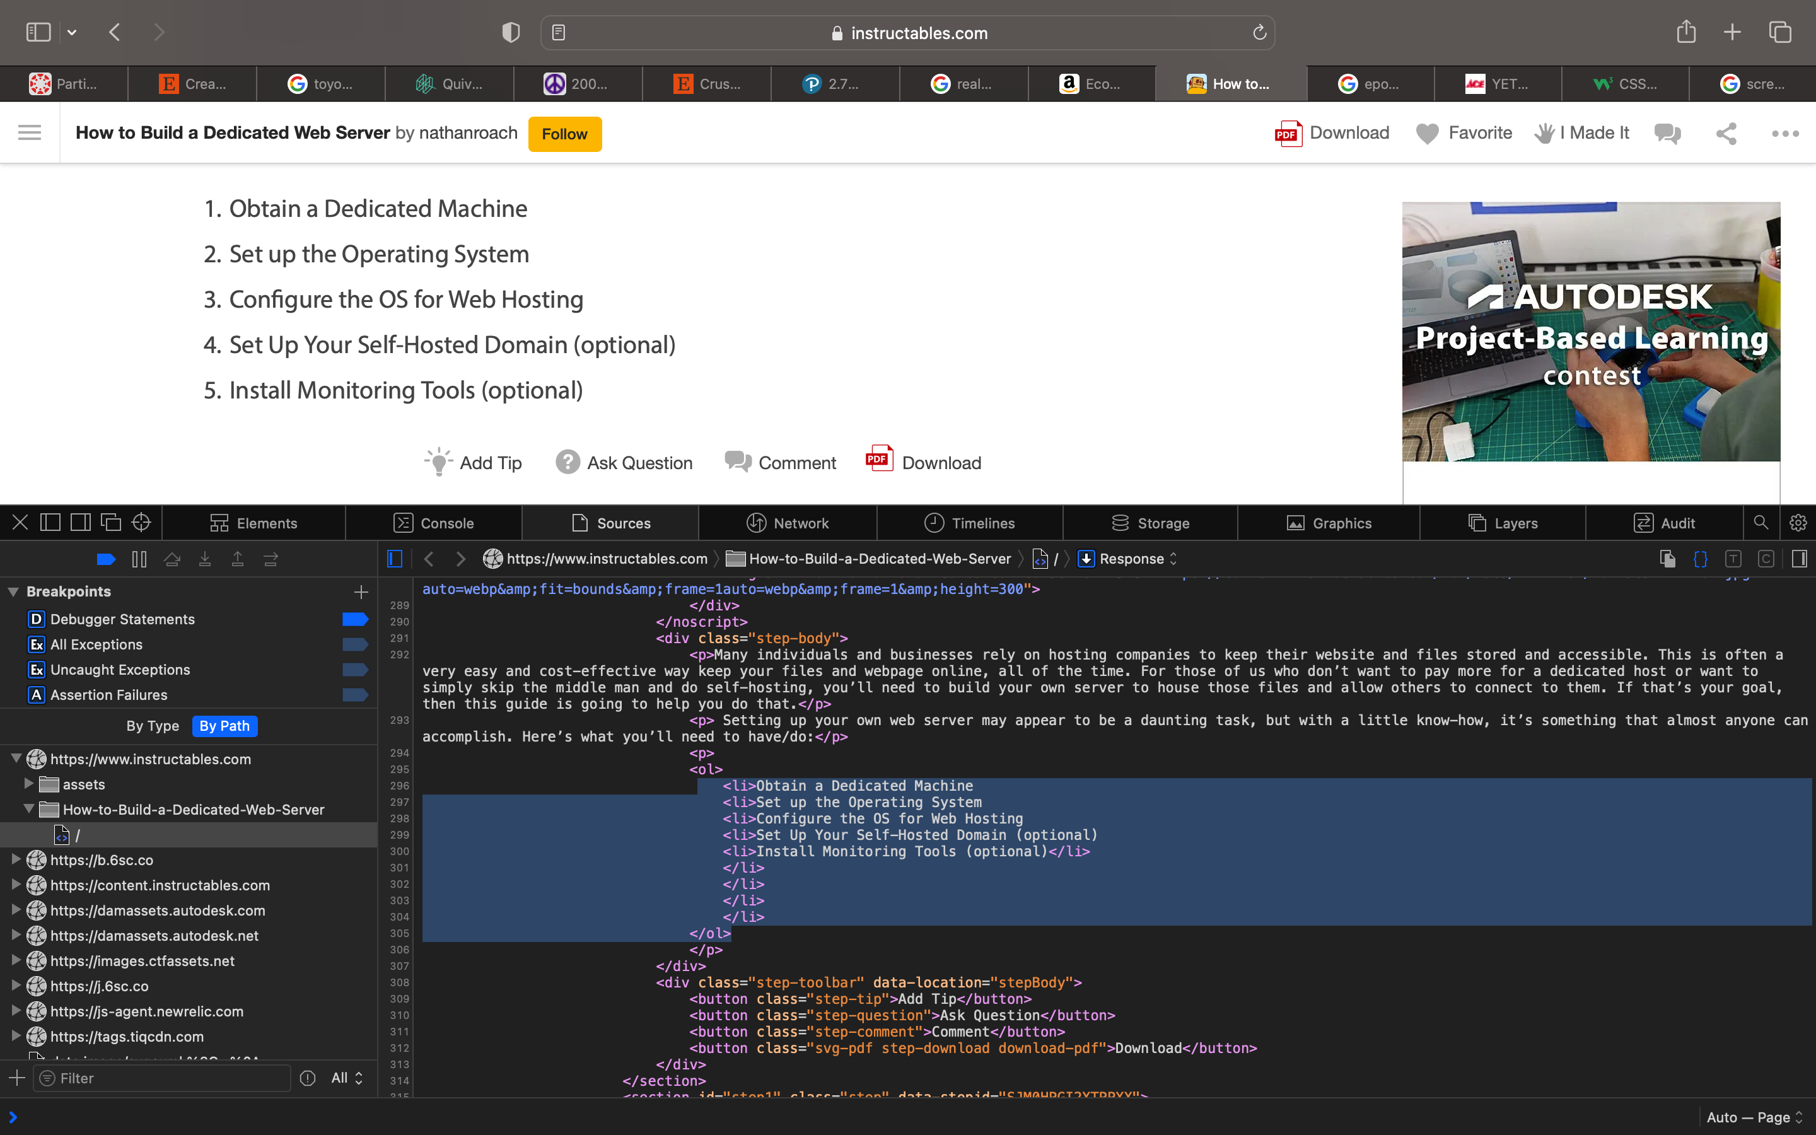Toggle Uncaught Exceptions breakpoint
1816x1135 pixels.
355,670
